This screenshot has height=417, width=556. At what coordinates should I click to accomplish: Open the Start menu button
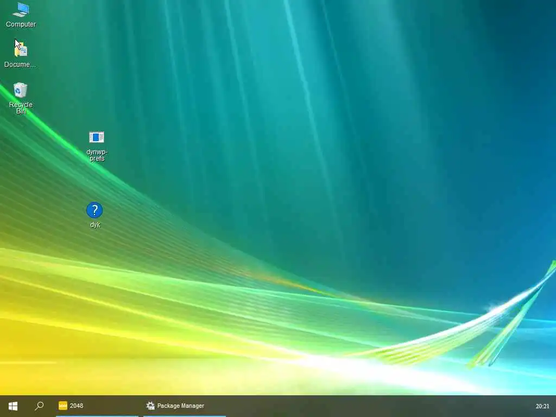click(13, 406)
